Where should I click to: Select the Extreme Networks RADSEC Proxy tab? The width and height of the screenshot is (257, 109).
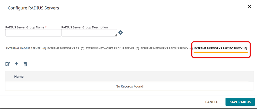point(220,48)
